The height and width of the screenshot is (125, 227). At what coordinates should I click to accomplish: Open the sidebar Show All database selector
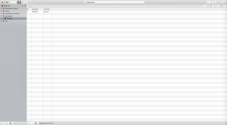coord(12,6)
